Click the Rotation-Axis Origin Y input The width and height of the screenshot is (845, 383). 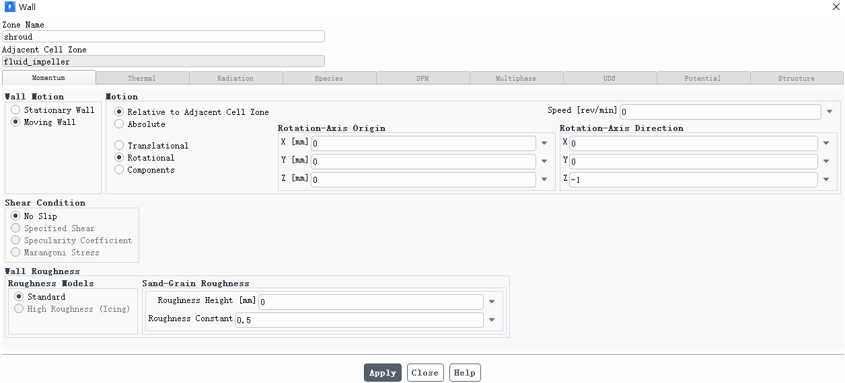tap(423, 162)
